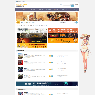
Task: Open the latest post link in the red-icon forum row
Action: pos(63,62)
